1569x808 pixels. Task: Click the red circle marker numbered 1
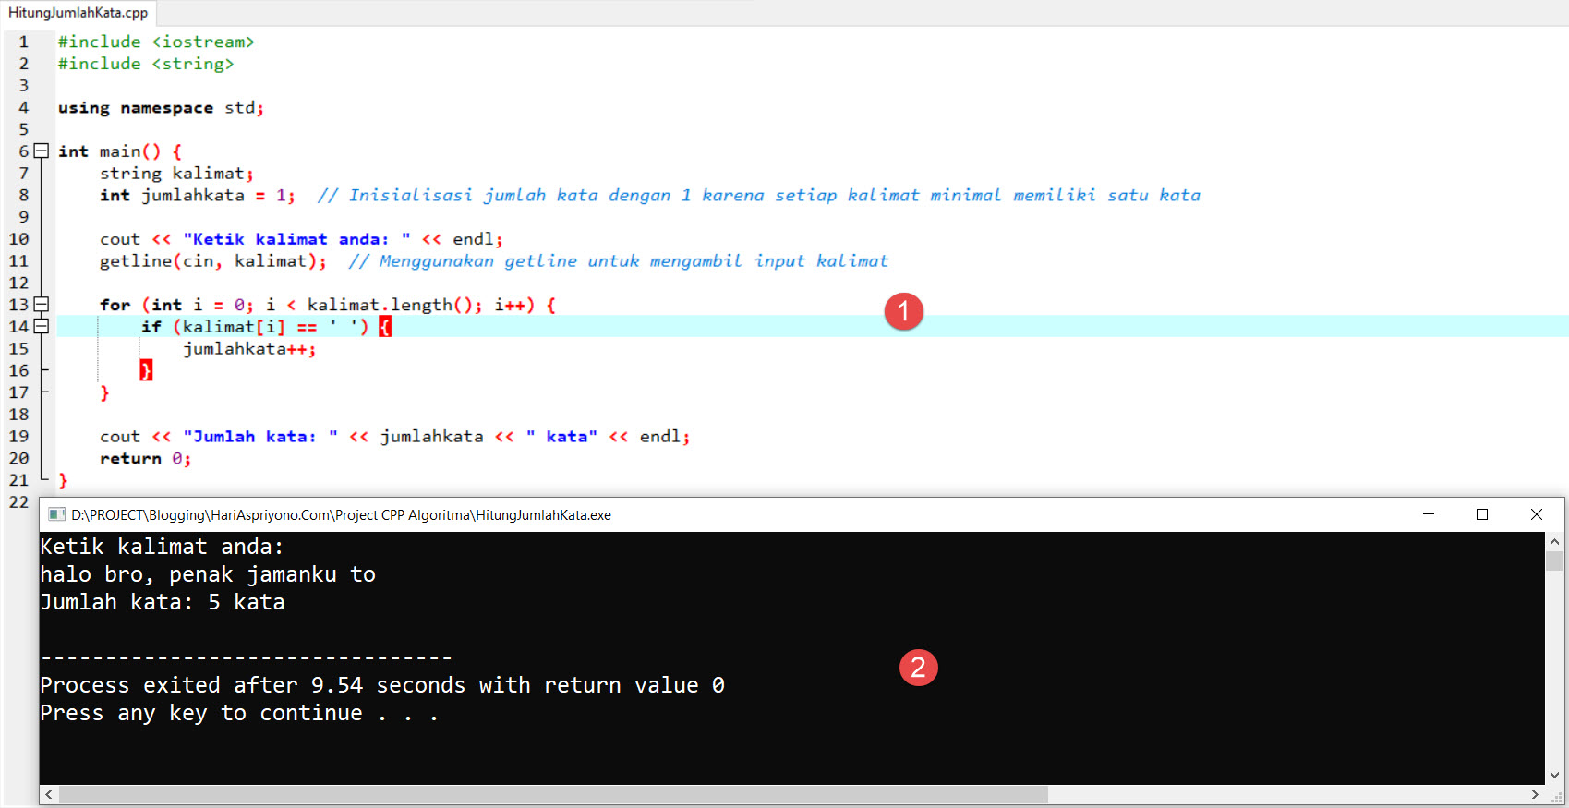point(903,311)
